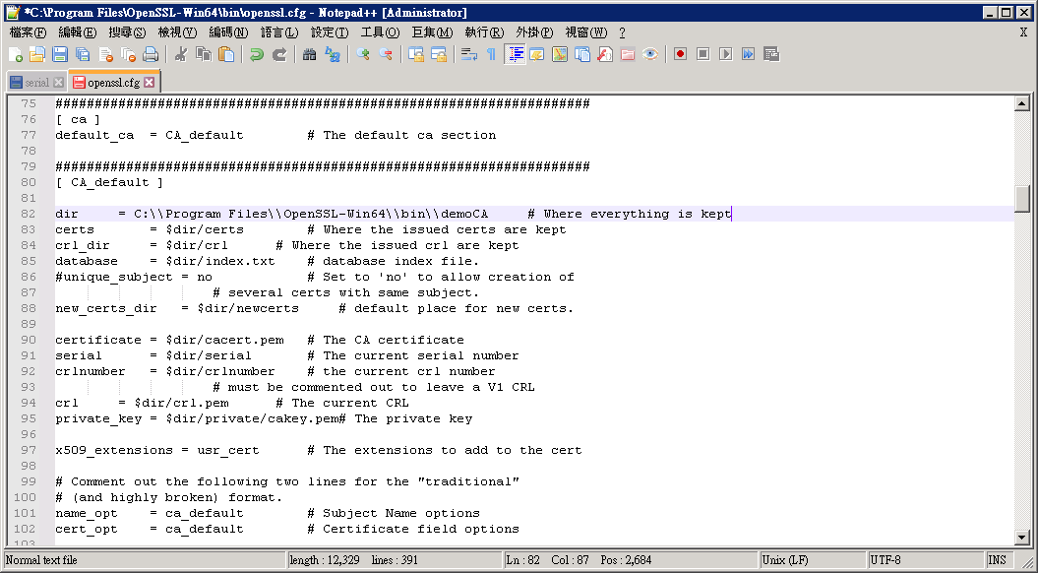Click the vertical scrollbar up arrow
Image resolution: width=1038 pixels, height=573 pixels.
pyautogui.click(x=1022, y=104)
